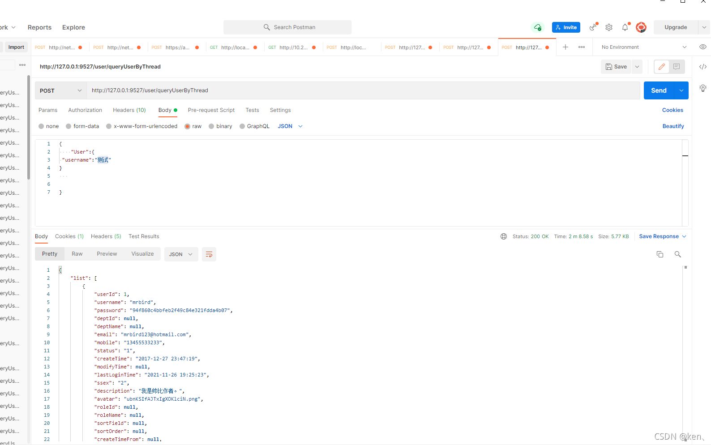Open the settings gear icon
Viewport: 711px width, 445px height.
pyautogui.click(x=609, y=27)
